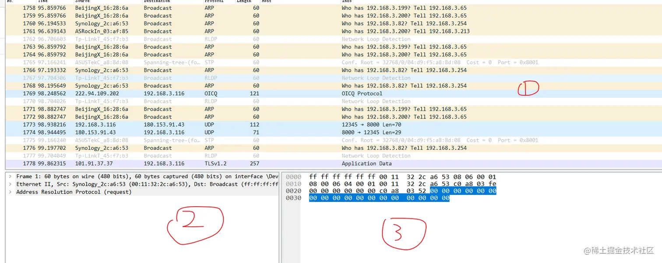Click hex offset 0020 in bytes pane
The height and width of the screenshot is (263, 662).
tap(293, 191)
